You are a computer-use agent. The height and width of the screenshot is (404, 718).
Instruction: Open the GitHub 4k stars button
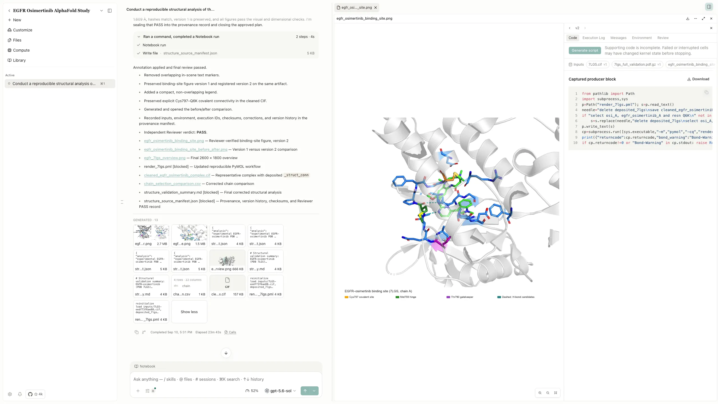[x=35, y=394]
